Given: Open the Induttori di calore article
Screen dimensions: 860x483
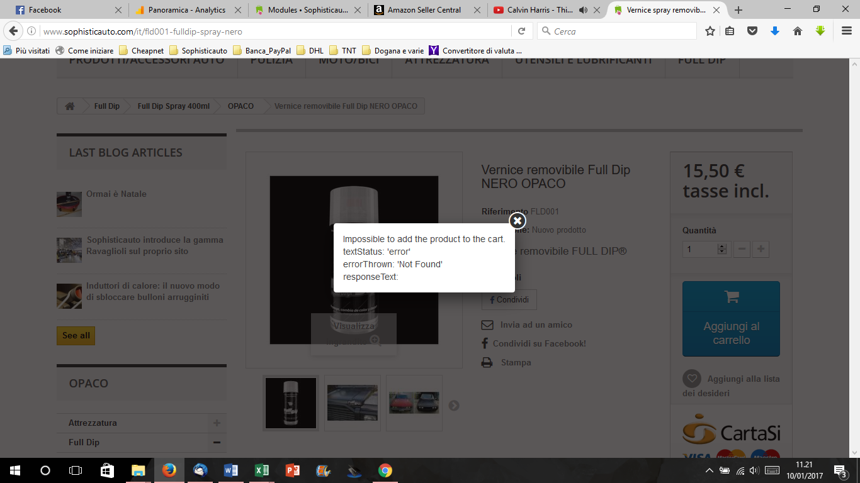Looking at the screenshot, I should pyautogui.click(x=153, y=292).
